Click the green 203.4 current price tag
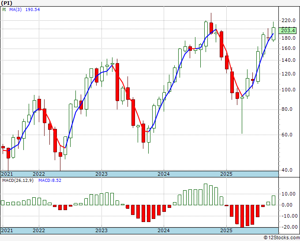 point(287,30)
